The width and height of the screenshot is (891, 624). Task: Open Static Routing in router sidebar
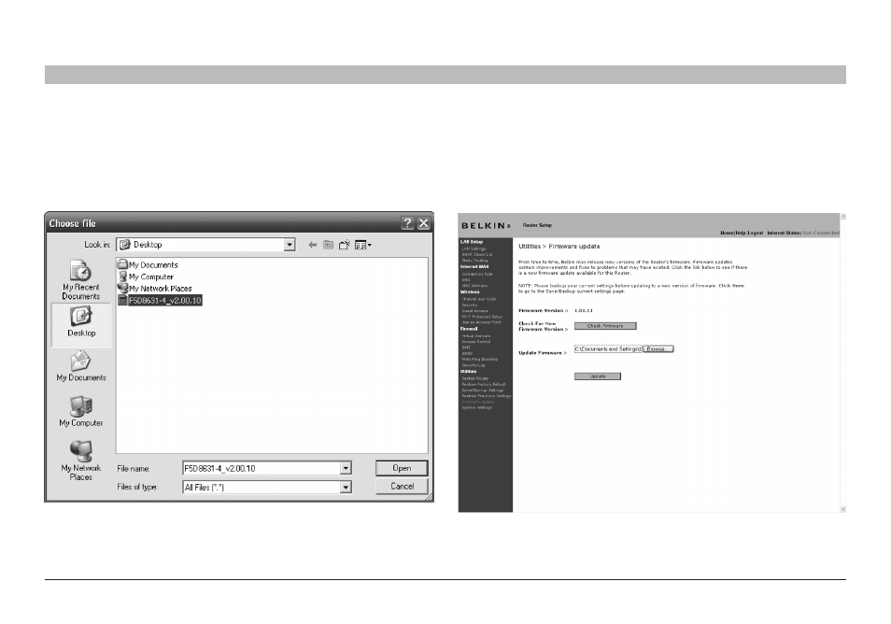474,261
